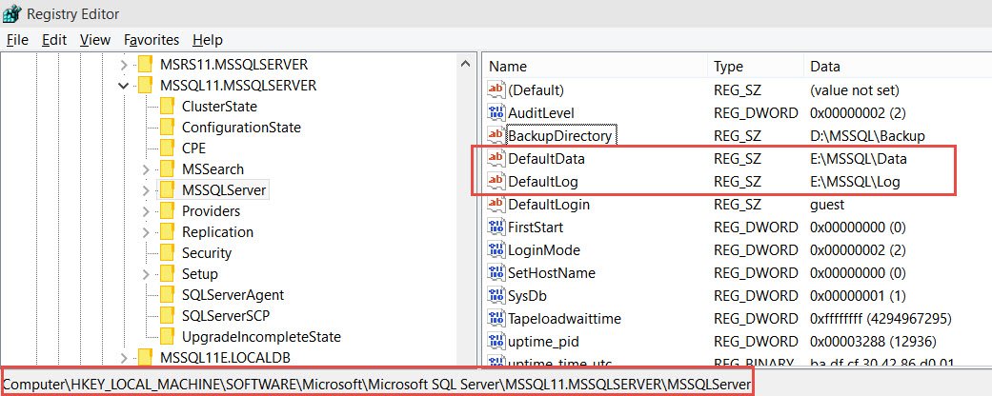Select the DefaultLogin value name
Image resolution: width=992 pixels, height=396 pixels.
[x=549, y=204]
